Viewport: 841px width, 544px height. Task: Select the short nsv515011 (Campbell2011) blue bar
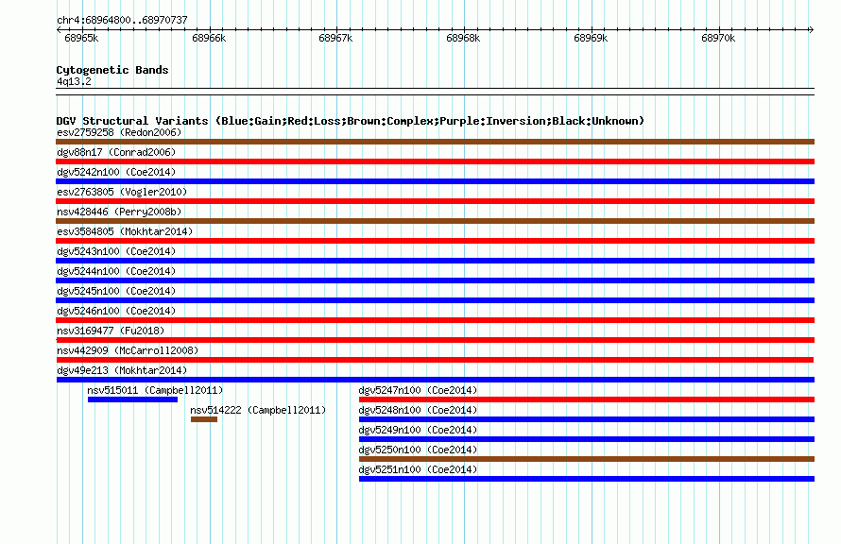pos(132,399)
